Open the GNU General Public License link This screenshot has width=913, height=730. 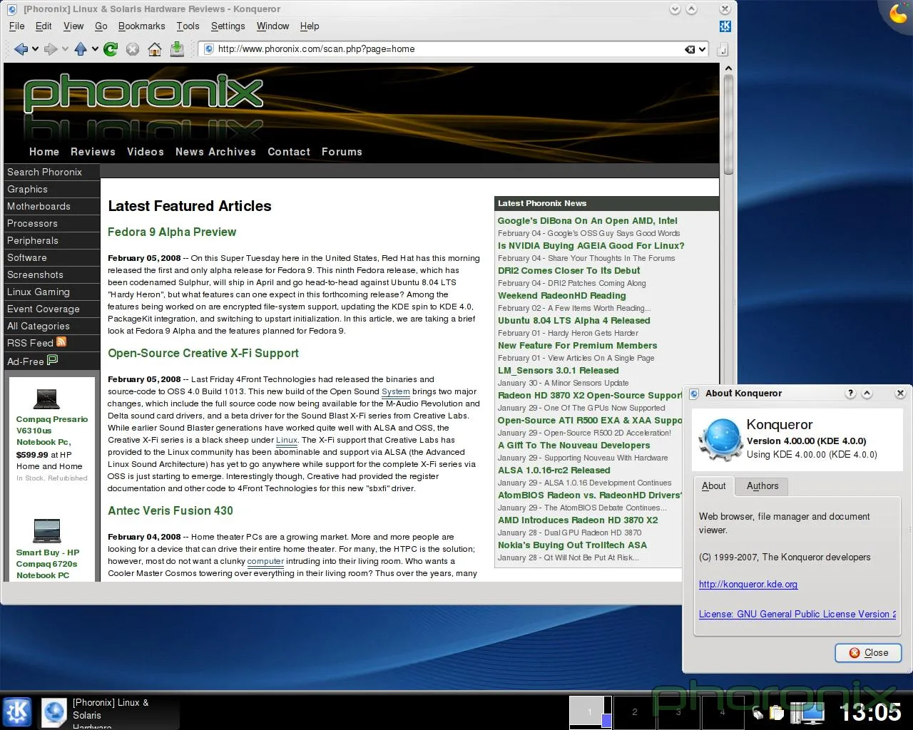pos(797,615)
